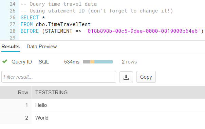
Task: Click row number 1 in results
Action: (x=27, y=105)
